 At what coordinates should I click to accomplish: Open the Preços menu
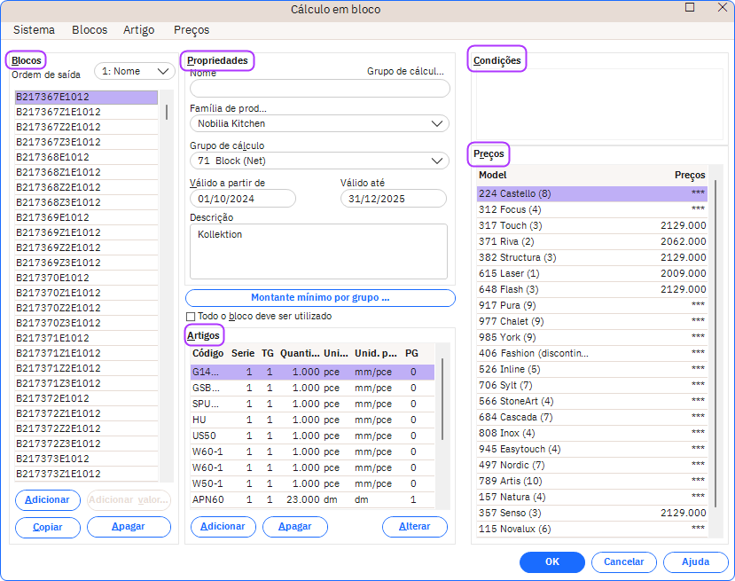click(192, 29)
